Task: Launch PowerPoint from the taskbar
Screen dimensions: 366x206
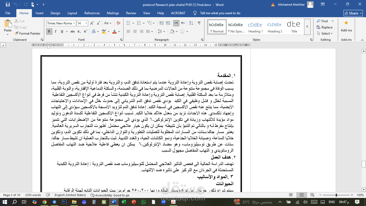Action: 134,202
